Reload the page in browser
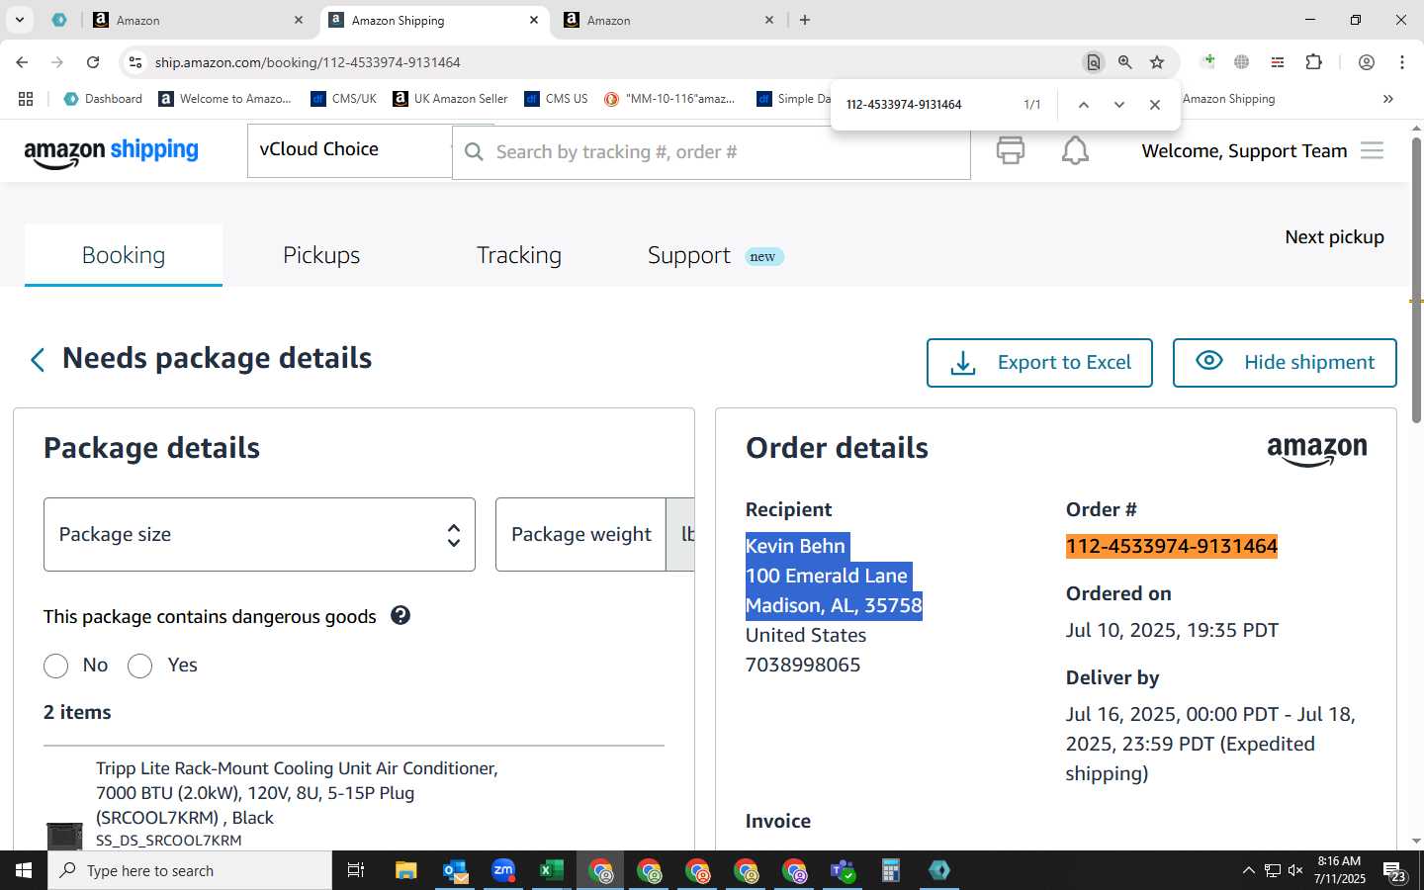Screen dimensions: 1424x890 point(93,62)
